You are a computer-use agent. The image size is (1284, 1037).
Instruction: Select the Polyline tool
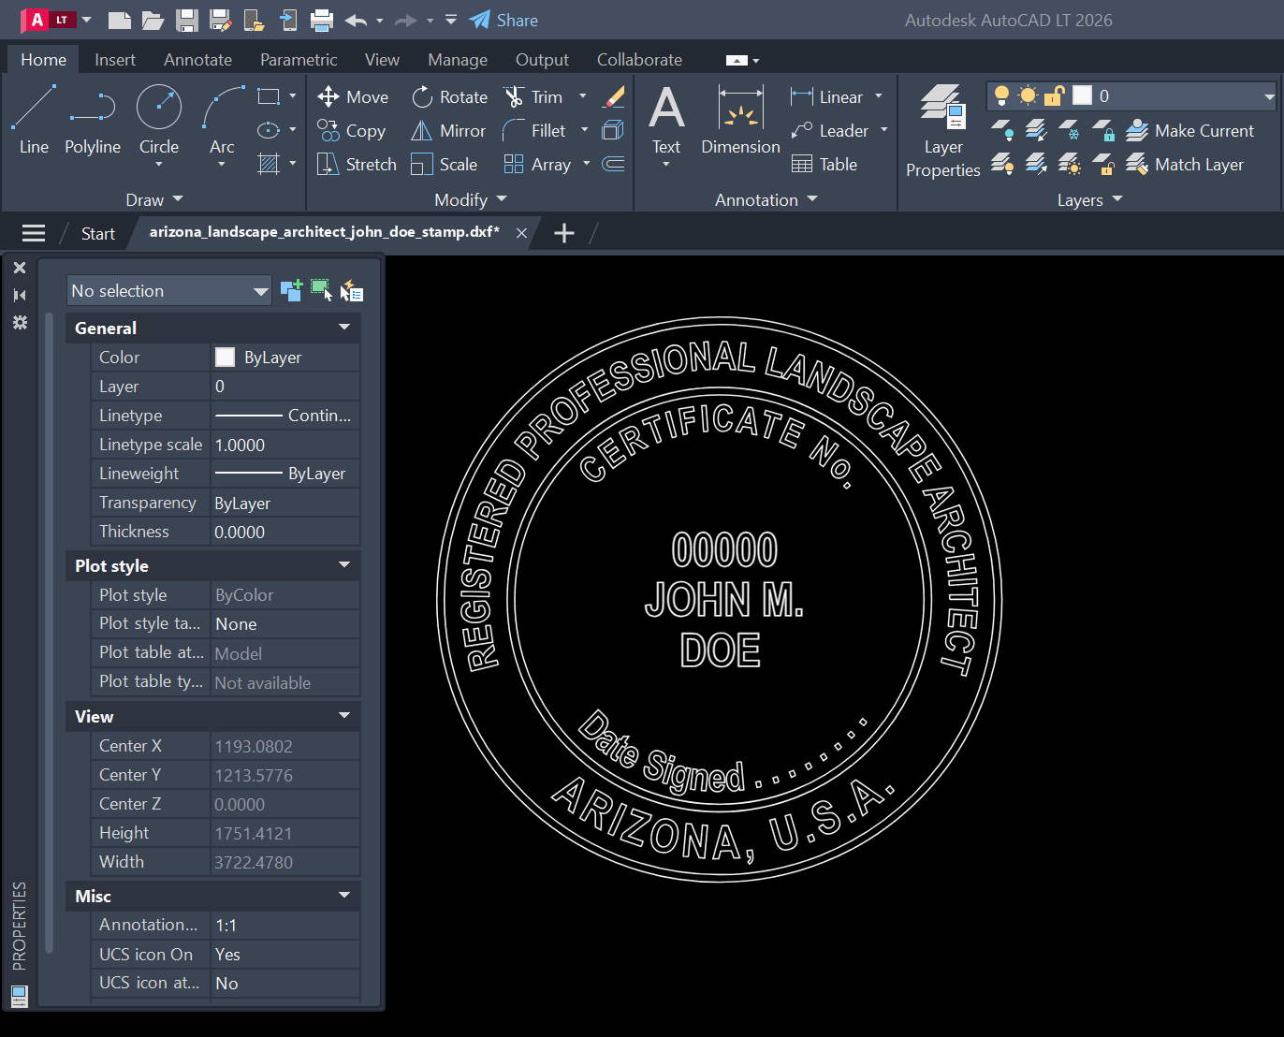pyautogui.click(x=93, y=120)
